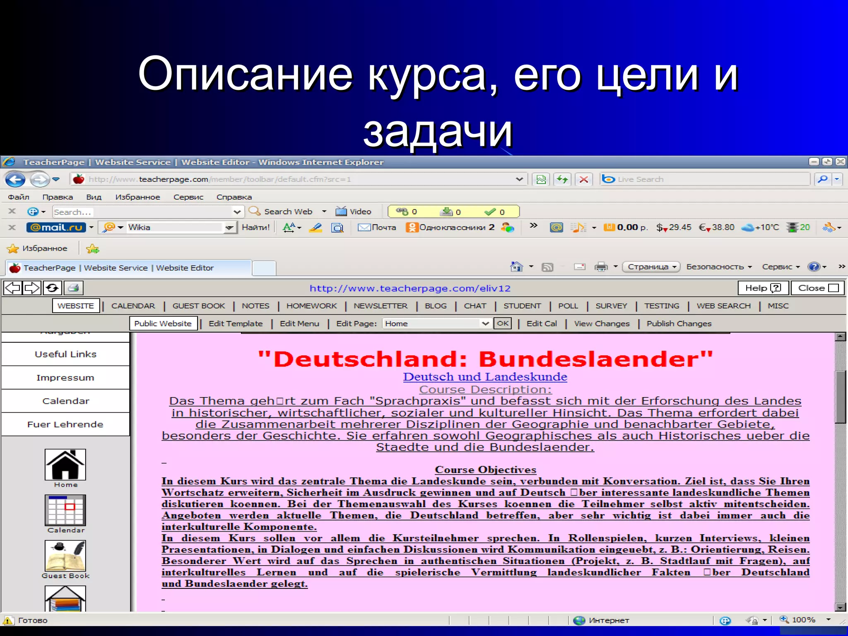Open Почта mail envelope icon
This screenshot has height=636, width=848.
pos(364,227)
